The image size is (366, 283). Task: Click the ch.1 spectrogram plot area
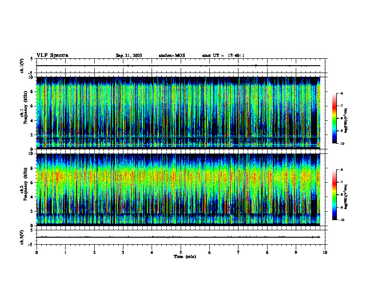click(178, 113)
